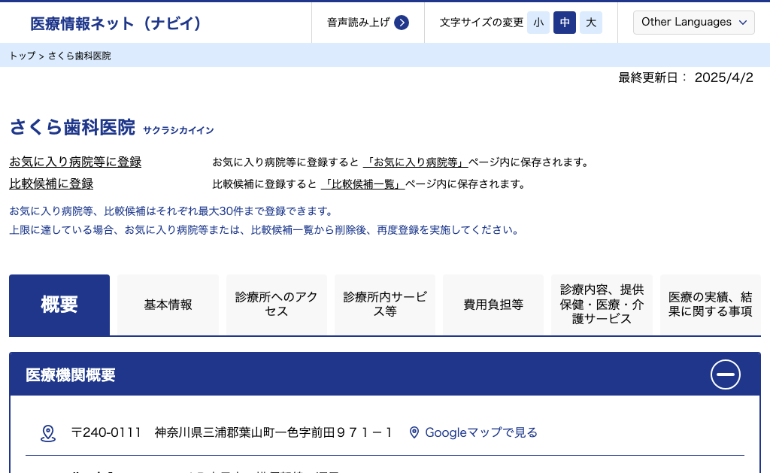This screenshot has height=473, width=770.
Task: Set text size to 大
Action: click(591, 23)
